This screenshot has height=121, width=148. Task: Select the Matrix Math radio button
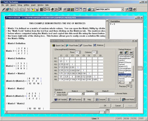tap(55, 92)
